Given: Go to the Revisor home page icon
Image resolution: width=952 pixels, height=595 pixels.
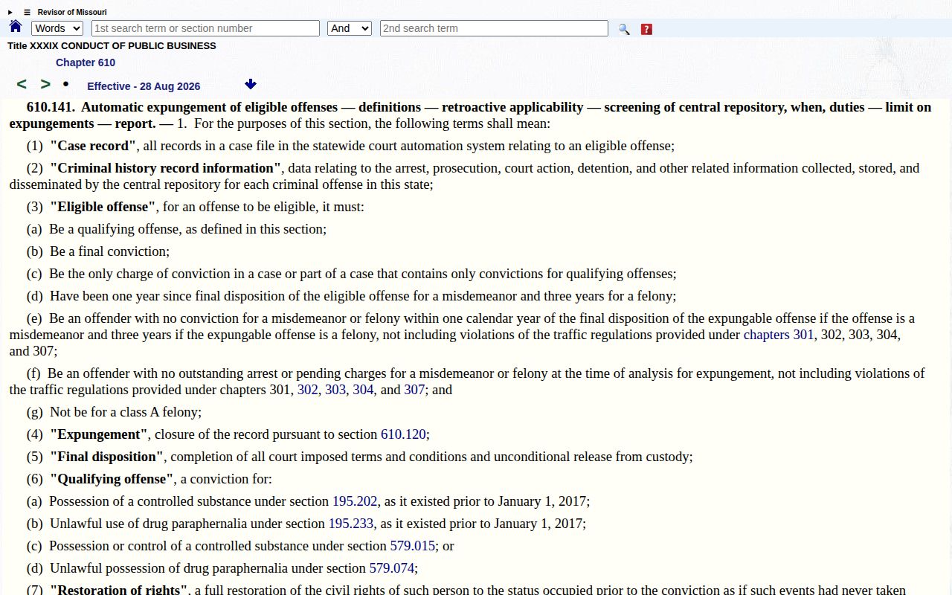Looking at the screenshot, I should click(16, 27).
